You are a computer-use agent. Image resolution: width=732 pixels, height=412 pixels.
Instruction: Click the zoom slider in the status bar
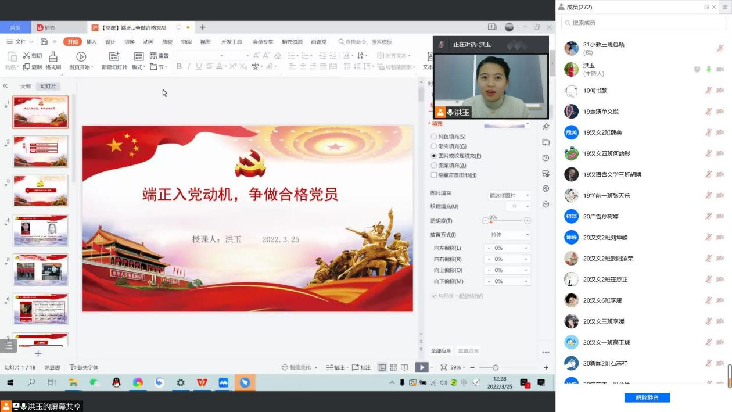tap(508, 367)
